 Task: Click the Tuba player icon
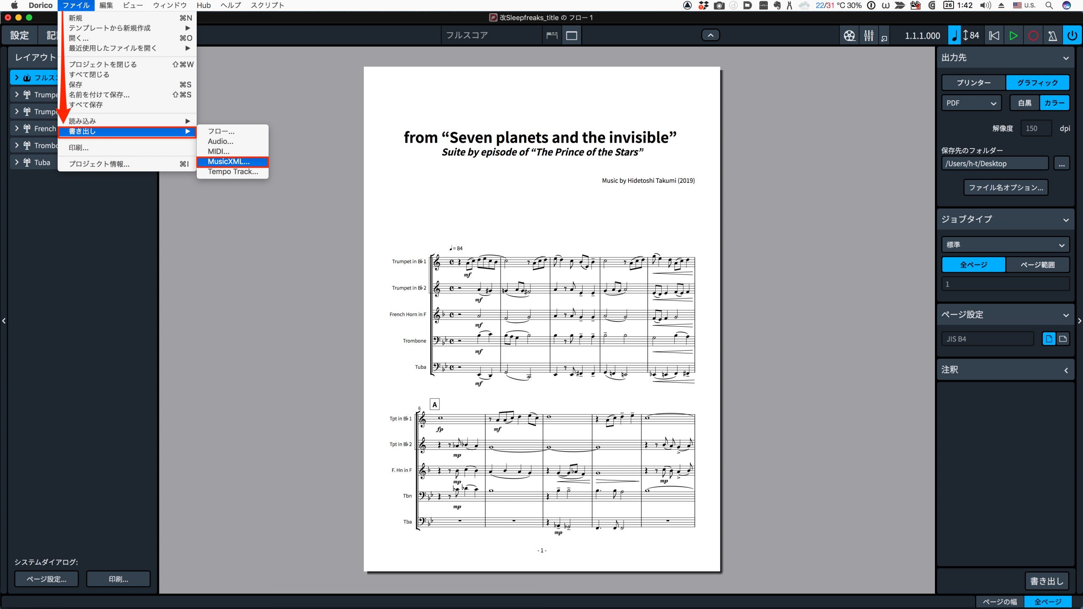click(27, 163)
